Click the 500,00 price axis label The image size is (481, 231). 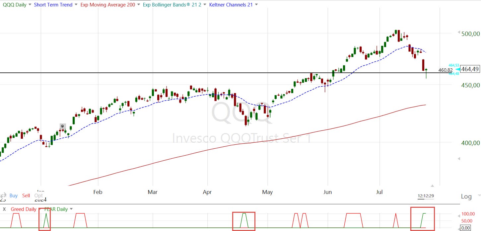tap(471, 34)
